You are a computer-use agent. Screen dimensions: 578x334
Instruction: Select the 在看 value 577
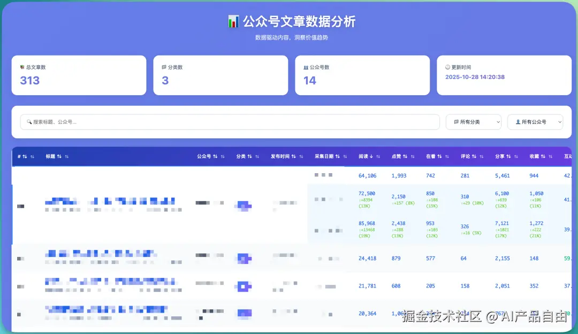[430, 259]
